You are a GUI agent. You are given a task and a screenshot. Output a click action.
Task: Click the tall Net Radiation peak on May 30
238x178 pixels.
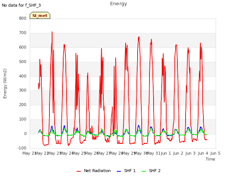tap(139, 37)
